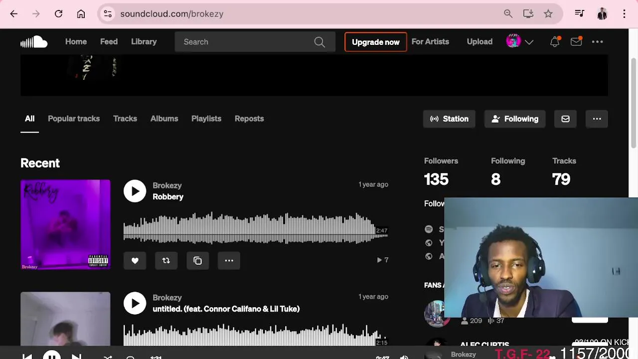This screenshot has height=359, width=638.
Task: Open the profile more options dots
Action: [x=597, y=119]
